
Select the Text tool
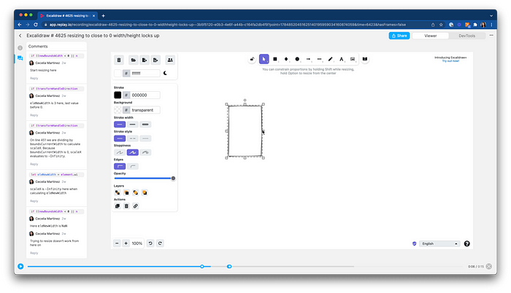(x=342, y=59)
